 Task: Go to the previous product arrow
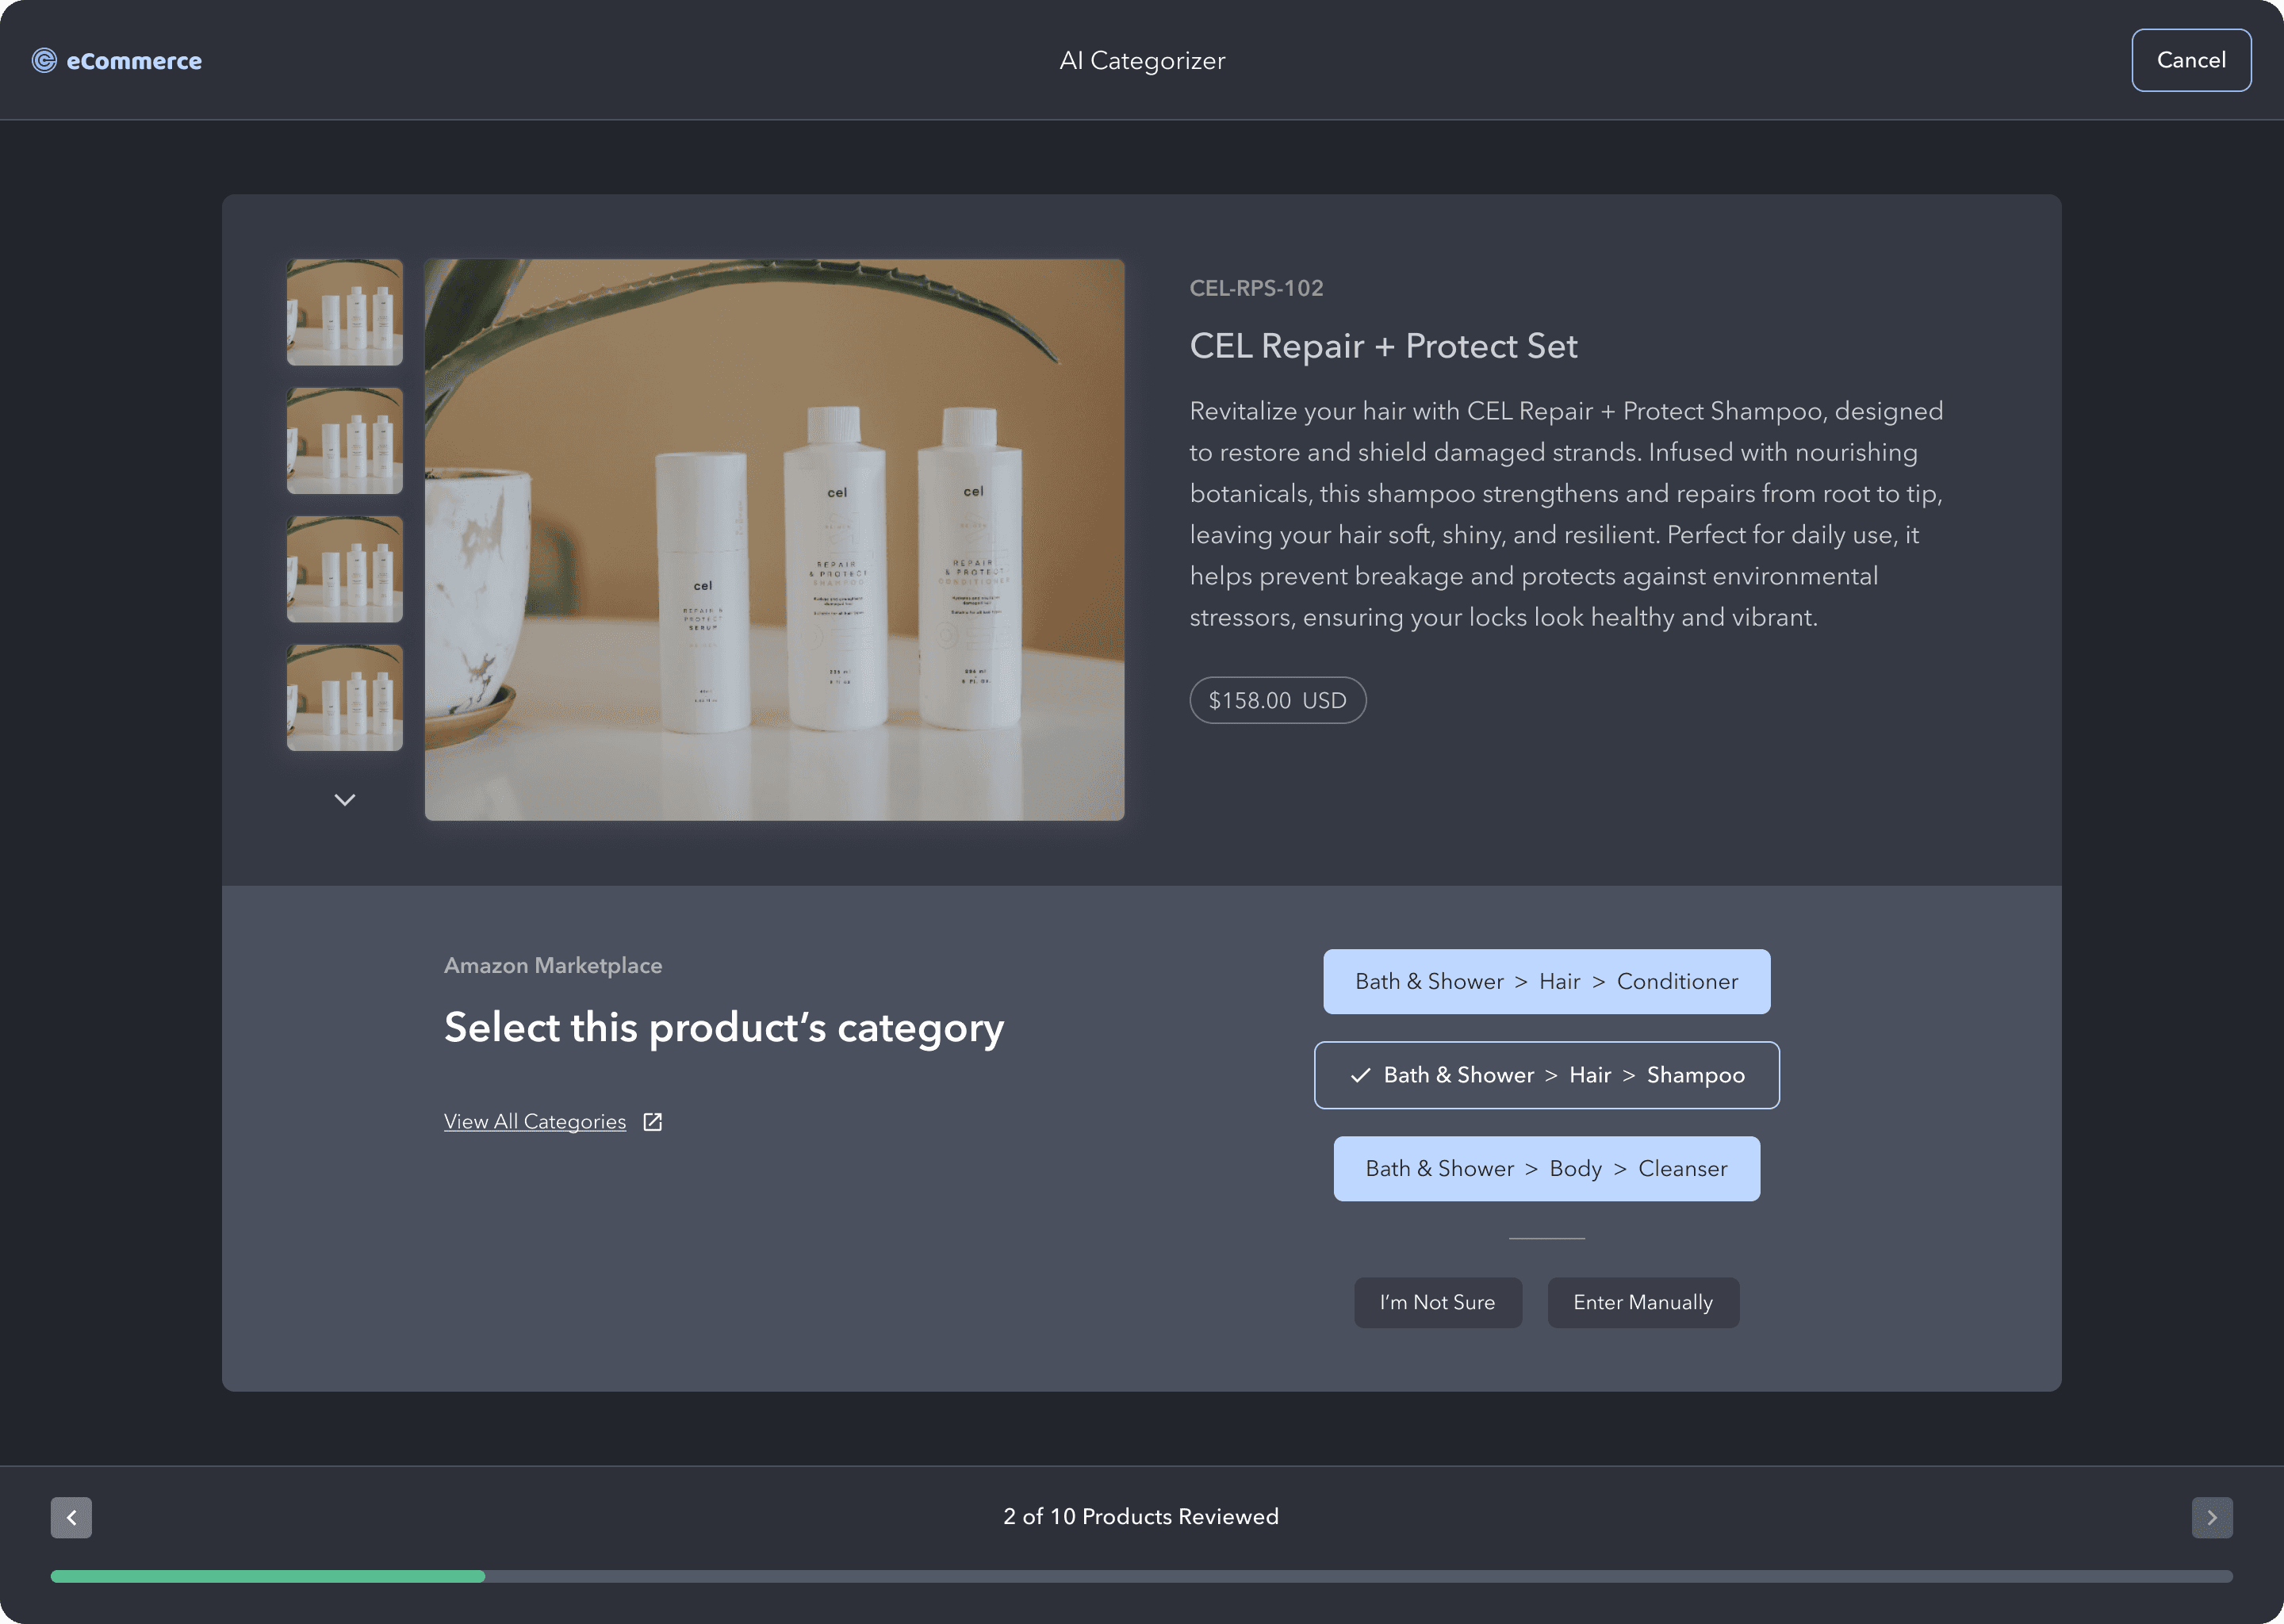click(x=71, y=1517)
